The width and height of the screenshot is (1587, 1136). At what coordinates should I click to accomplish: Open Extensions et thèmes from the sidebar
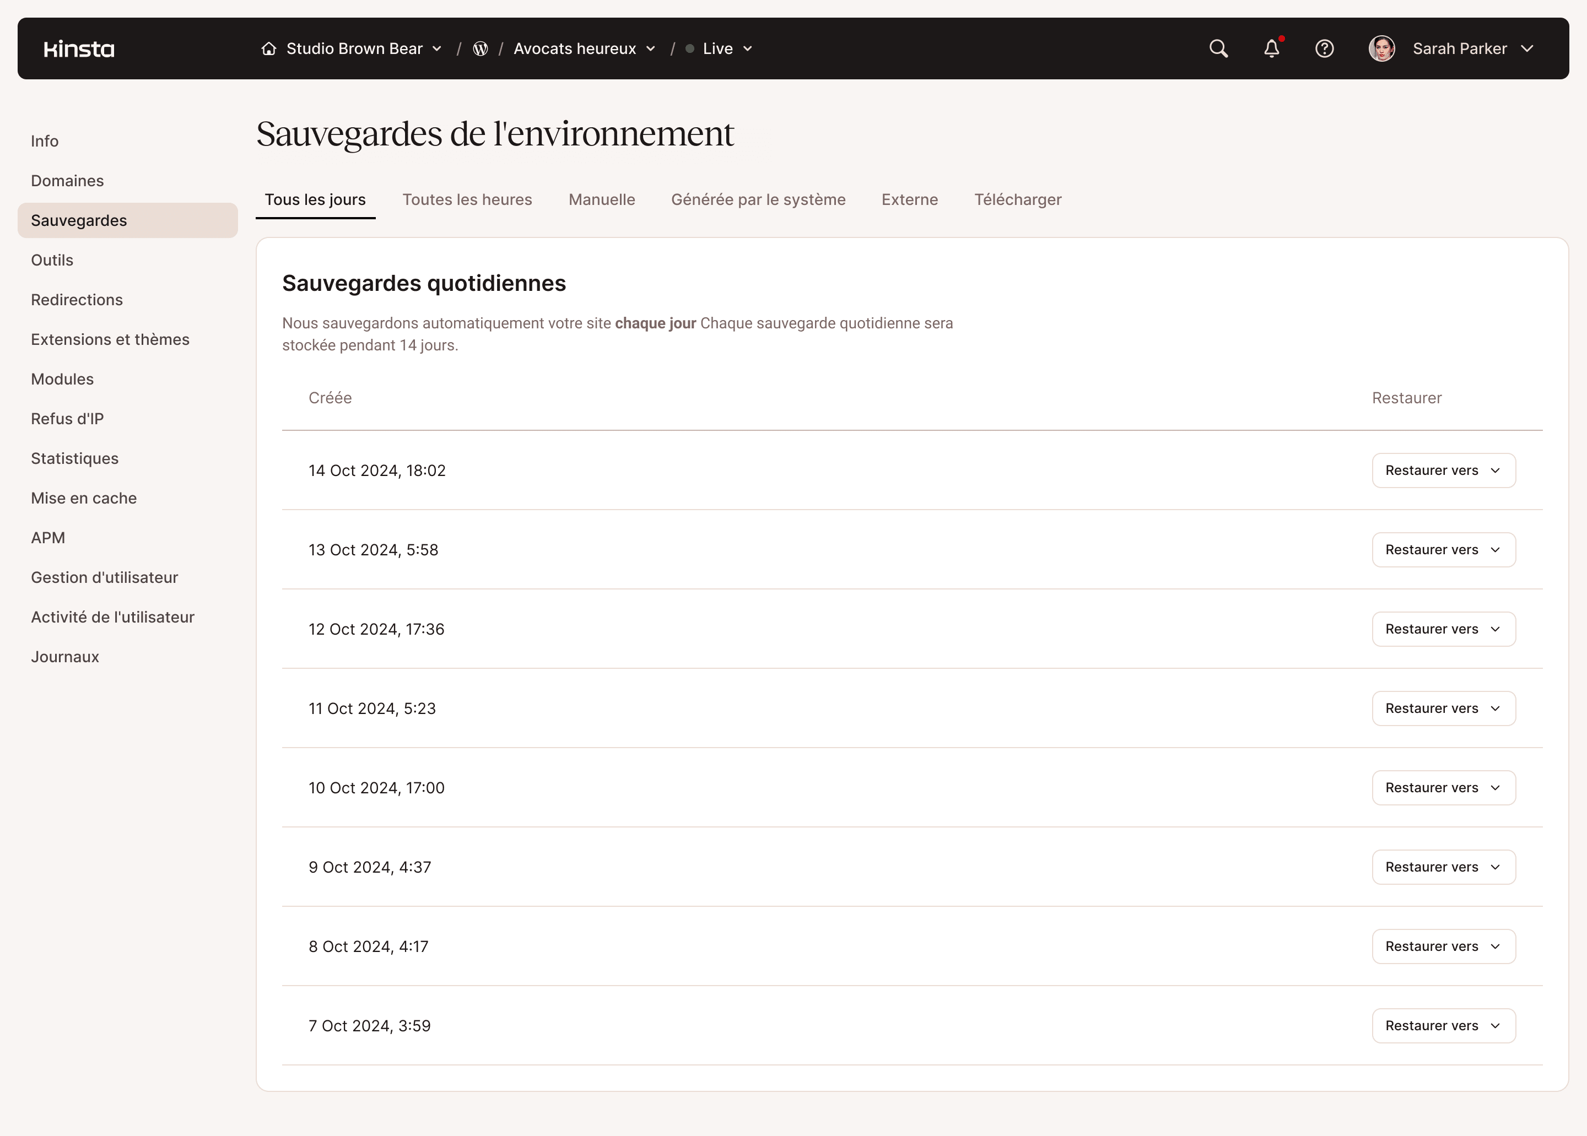(110, 339)
